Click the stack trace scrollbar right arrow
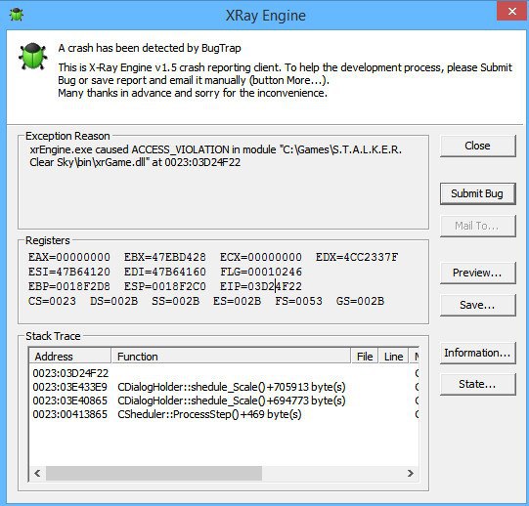The width and height of the screenshot is (529, 506). (411, 474)
